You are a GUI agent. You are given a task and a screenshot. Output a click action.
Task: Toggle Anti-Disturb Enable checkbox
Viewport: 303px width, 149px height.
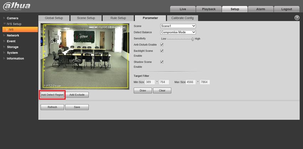(162, 44)
